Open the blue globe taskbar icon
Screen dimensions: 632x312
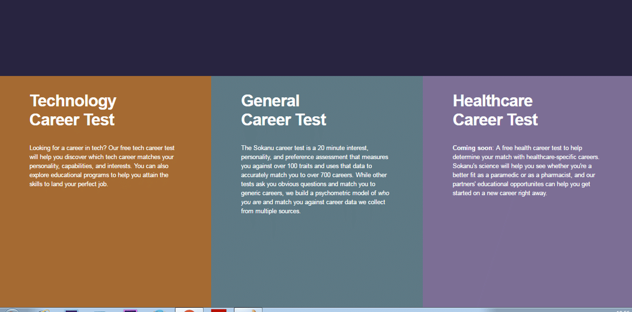(x=158, y=310)
